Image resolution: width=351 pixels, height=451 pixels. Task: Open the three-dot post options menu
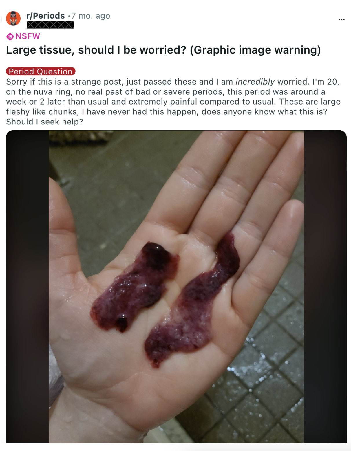click(341, 19)
